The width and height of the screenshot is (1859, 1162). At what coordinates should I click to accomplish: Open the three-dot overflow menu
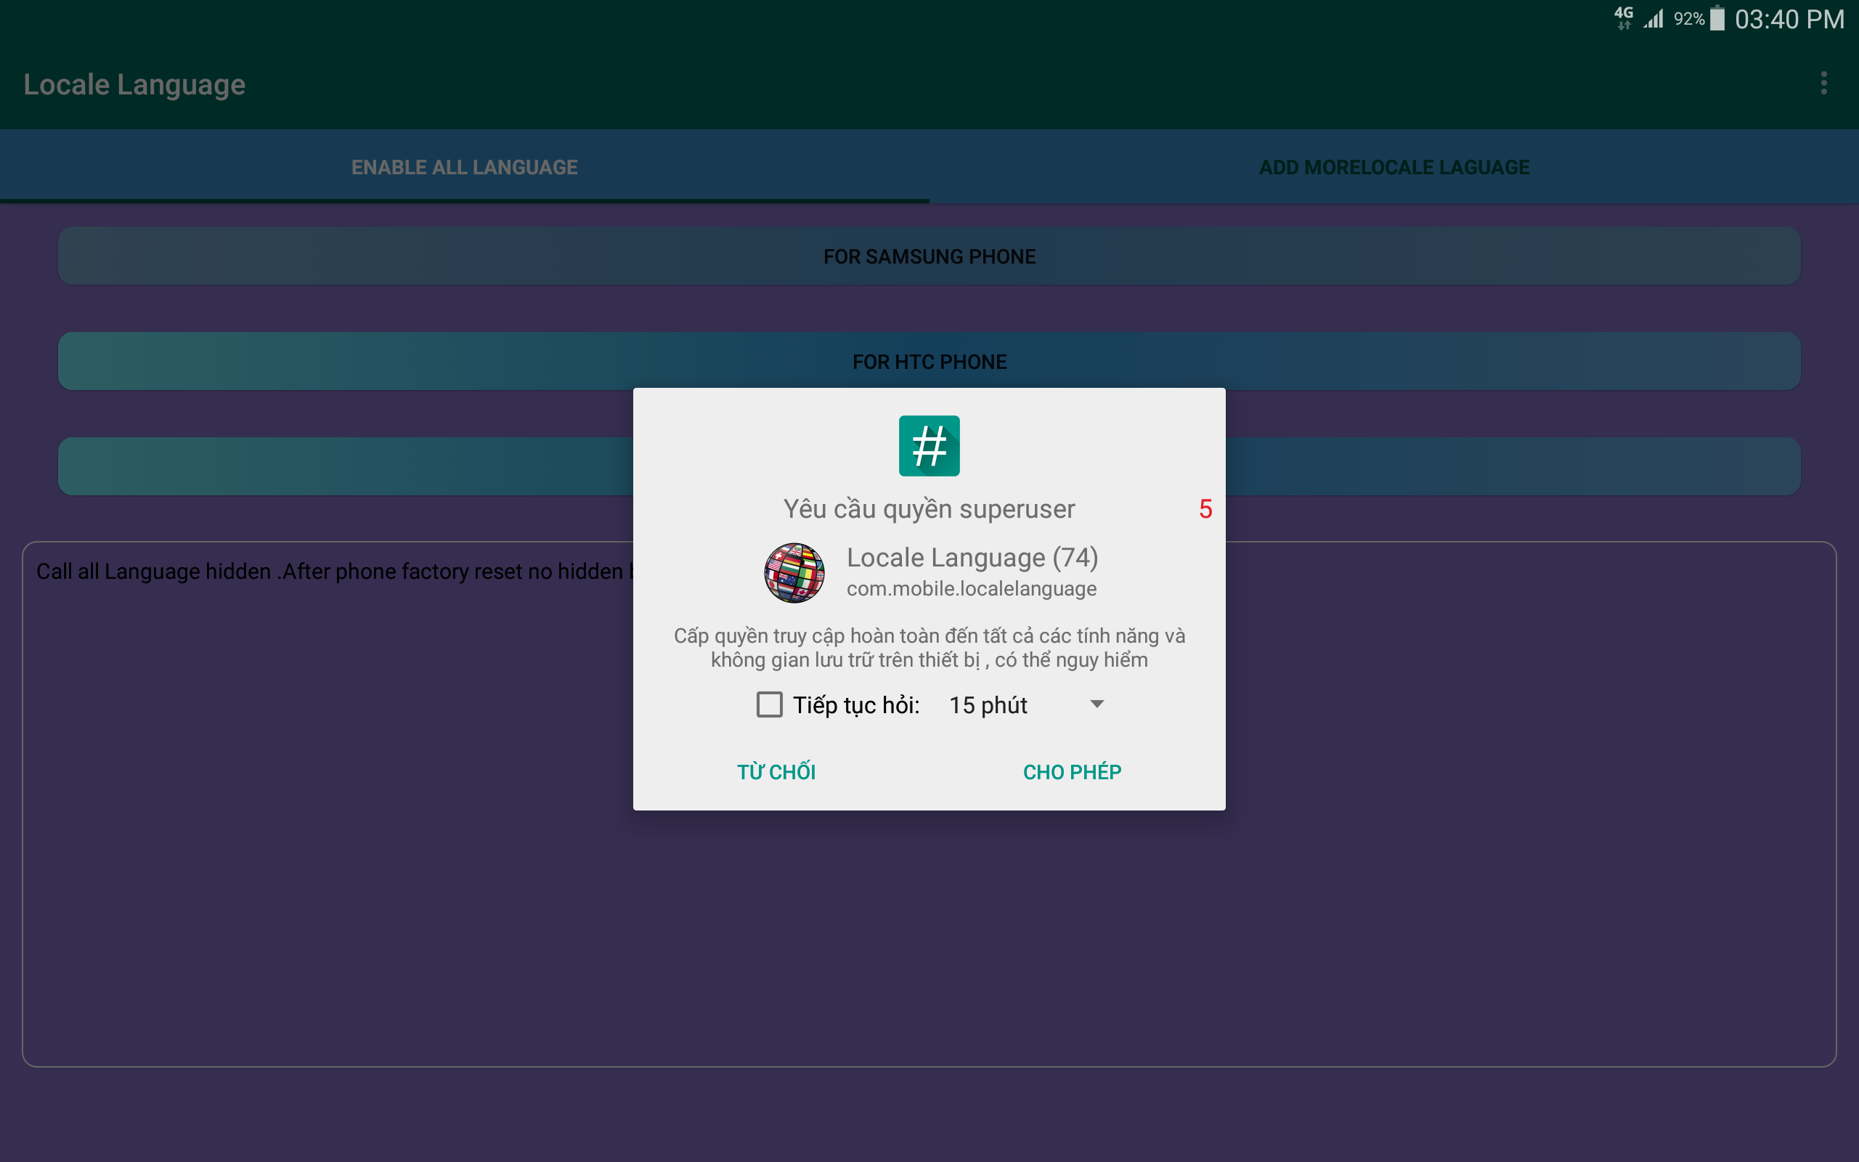[x=1823, y=83]
